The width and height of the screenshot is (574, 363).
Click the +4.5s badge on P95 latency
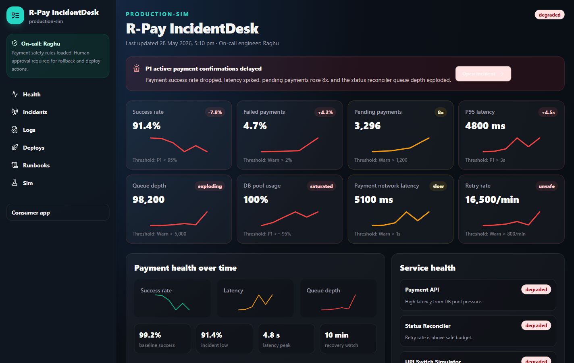548,112
